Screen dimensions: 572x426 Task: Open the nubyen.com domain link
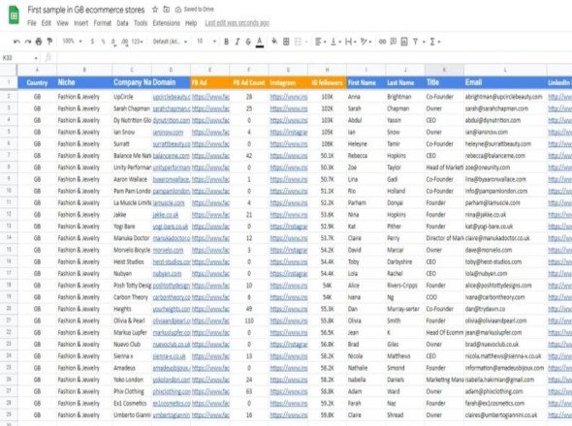tap(167, 273)
